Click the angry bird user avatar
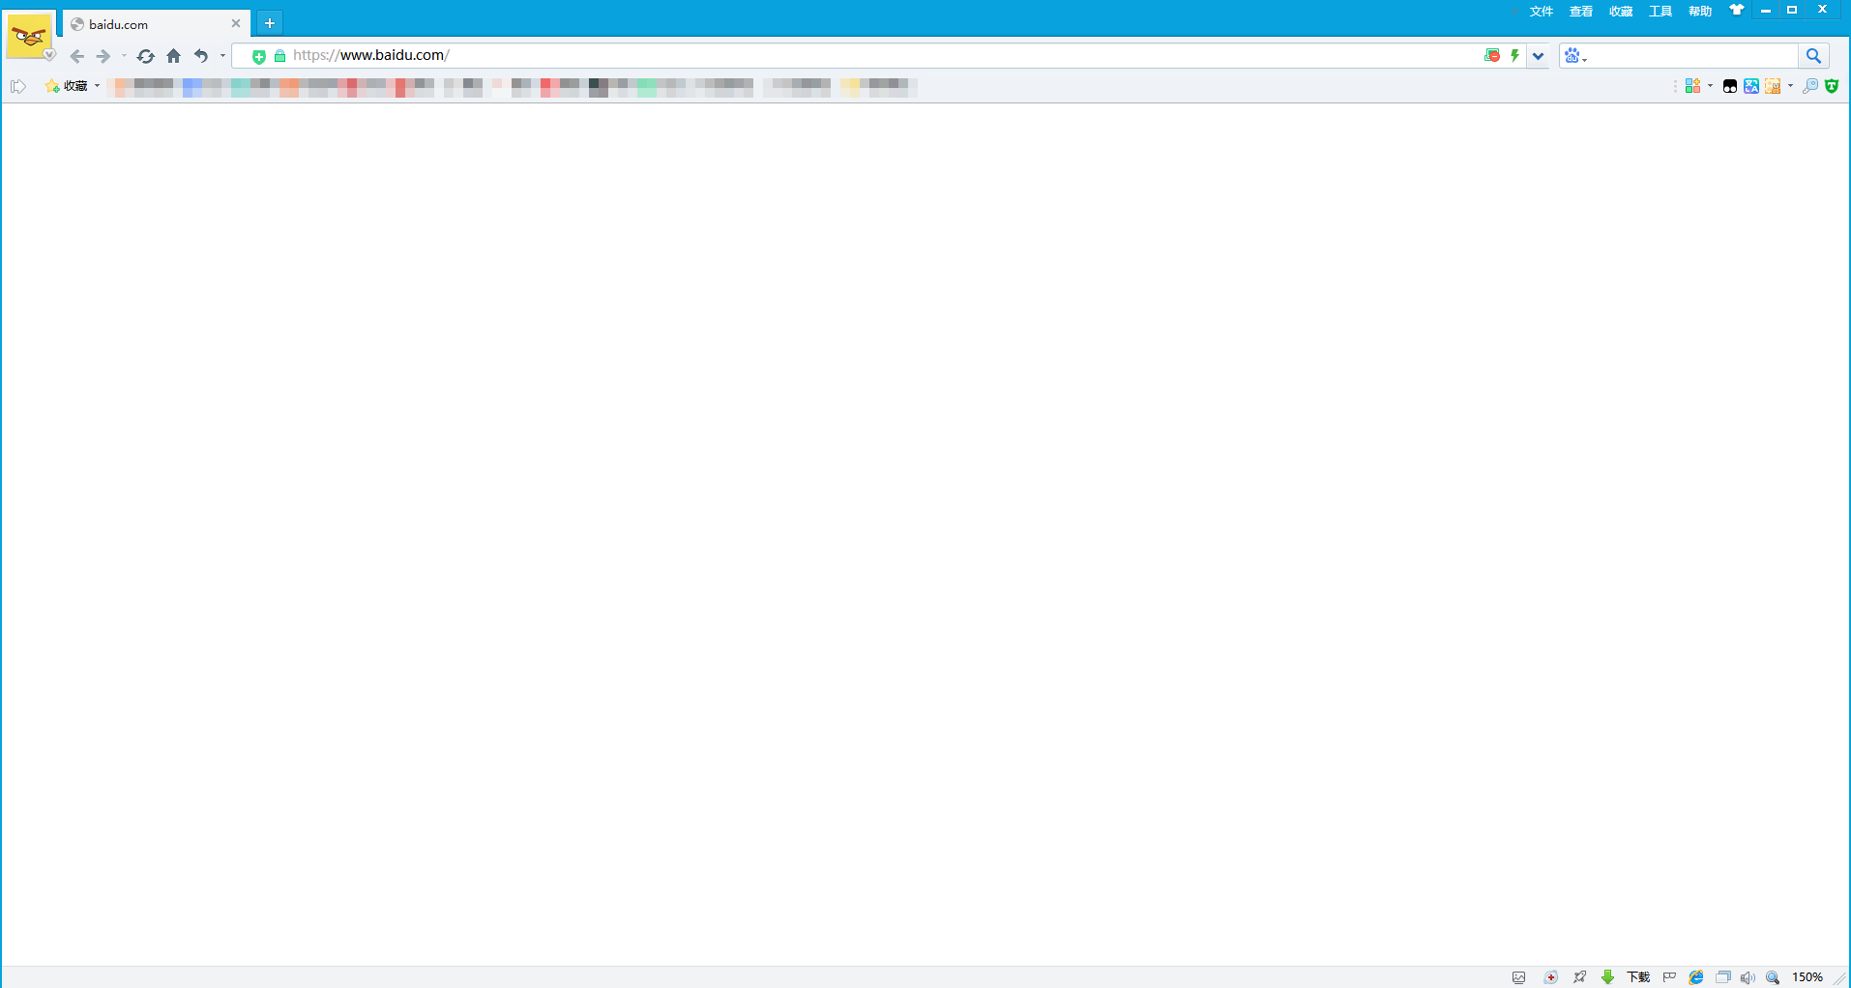The width and height of the screenshot is (1851, 988). coord(29,37)
